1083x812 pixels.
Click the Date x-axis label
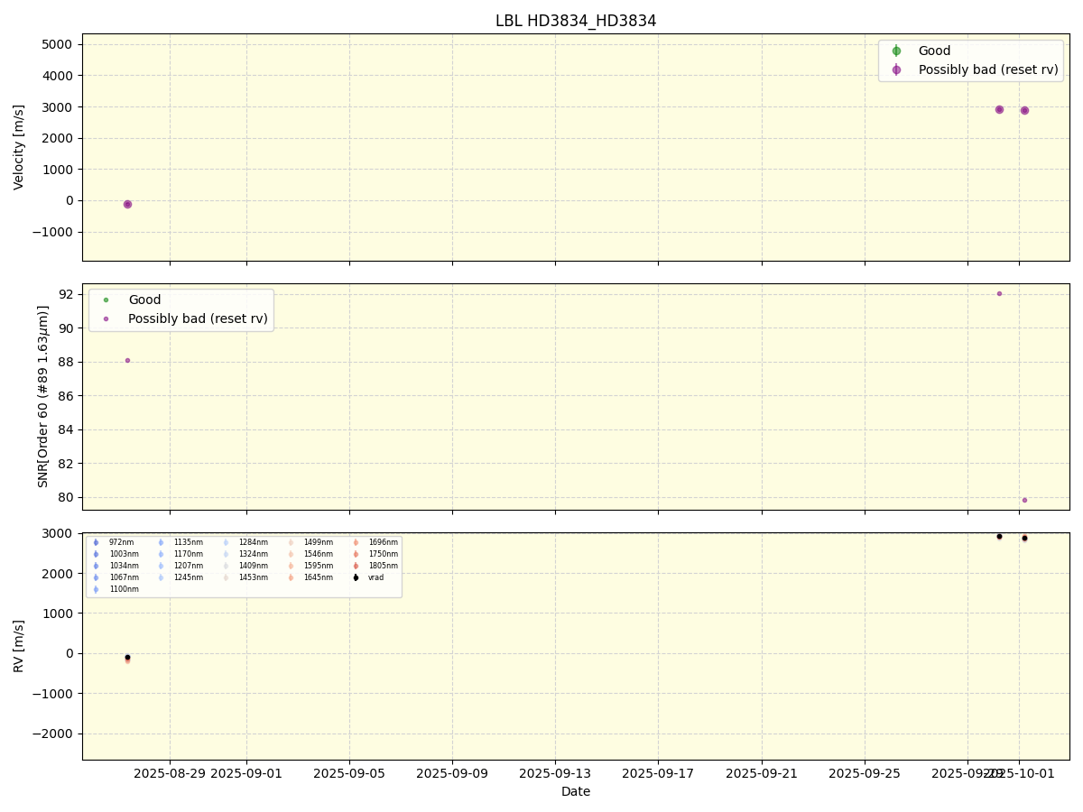coord(576,791)
